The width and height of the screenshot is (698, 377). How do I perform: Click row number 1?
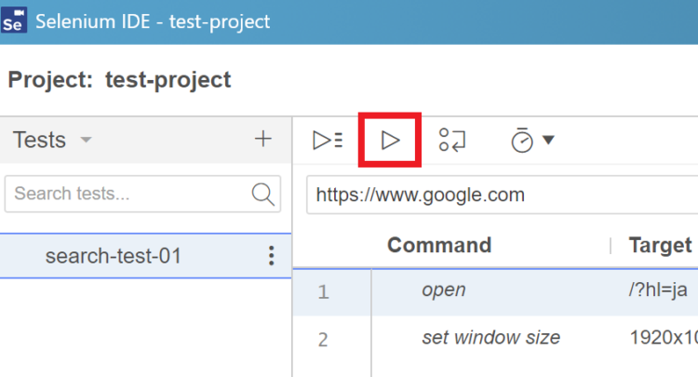click(x=324, y=292)
